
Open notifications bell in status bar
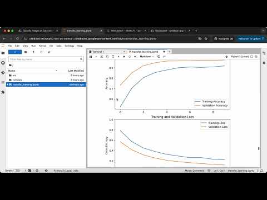262,171
